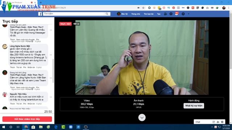Open the Messenger icon in Facebook header
Screen dimensions: 232x130
(171, 14)
